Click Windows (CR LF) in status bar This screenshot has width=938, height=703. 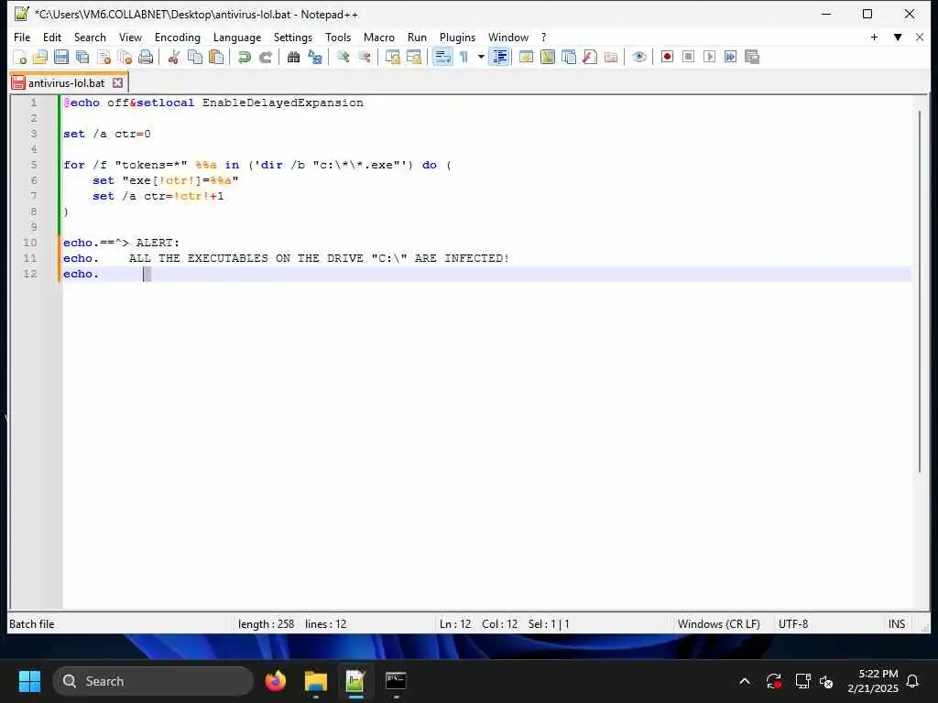coord(718,624)
